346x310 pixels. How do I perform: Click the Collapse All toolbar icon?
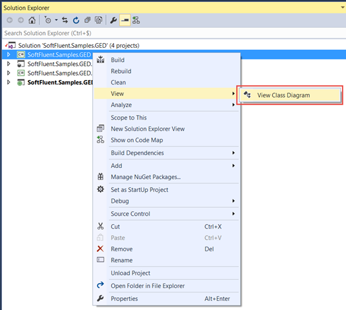[87, 20]
